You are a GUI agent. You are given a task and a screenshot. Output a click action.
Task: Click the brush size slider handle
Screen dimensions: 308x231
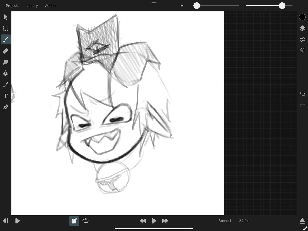point(197,6)
